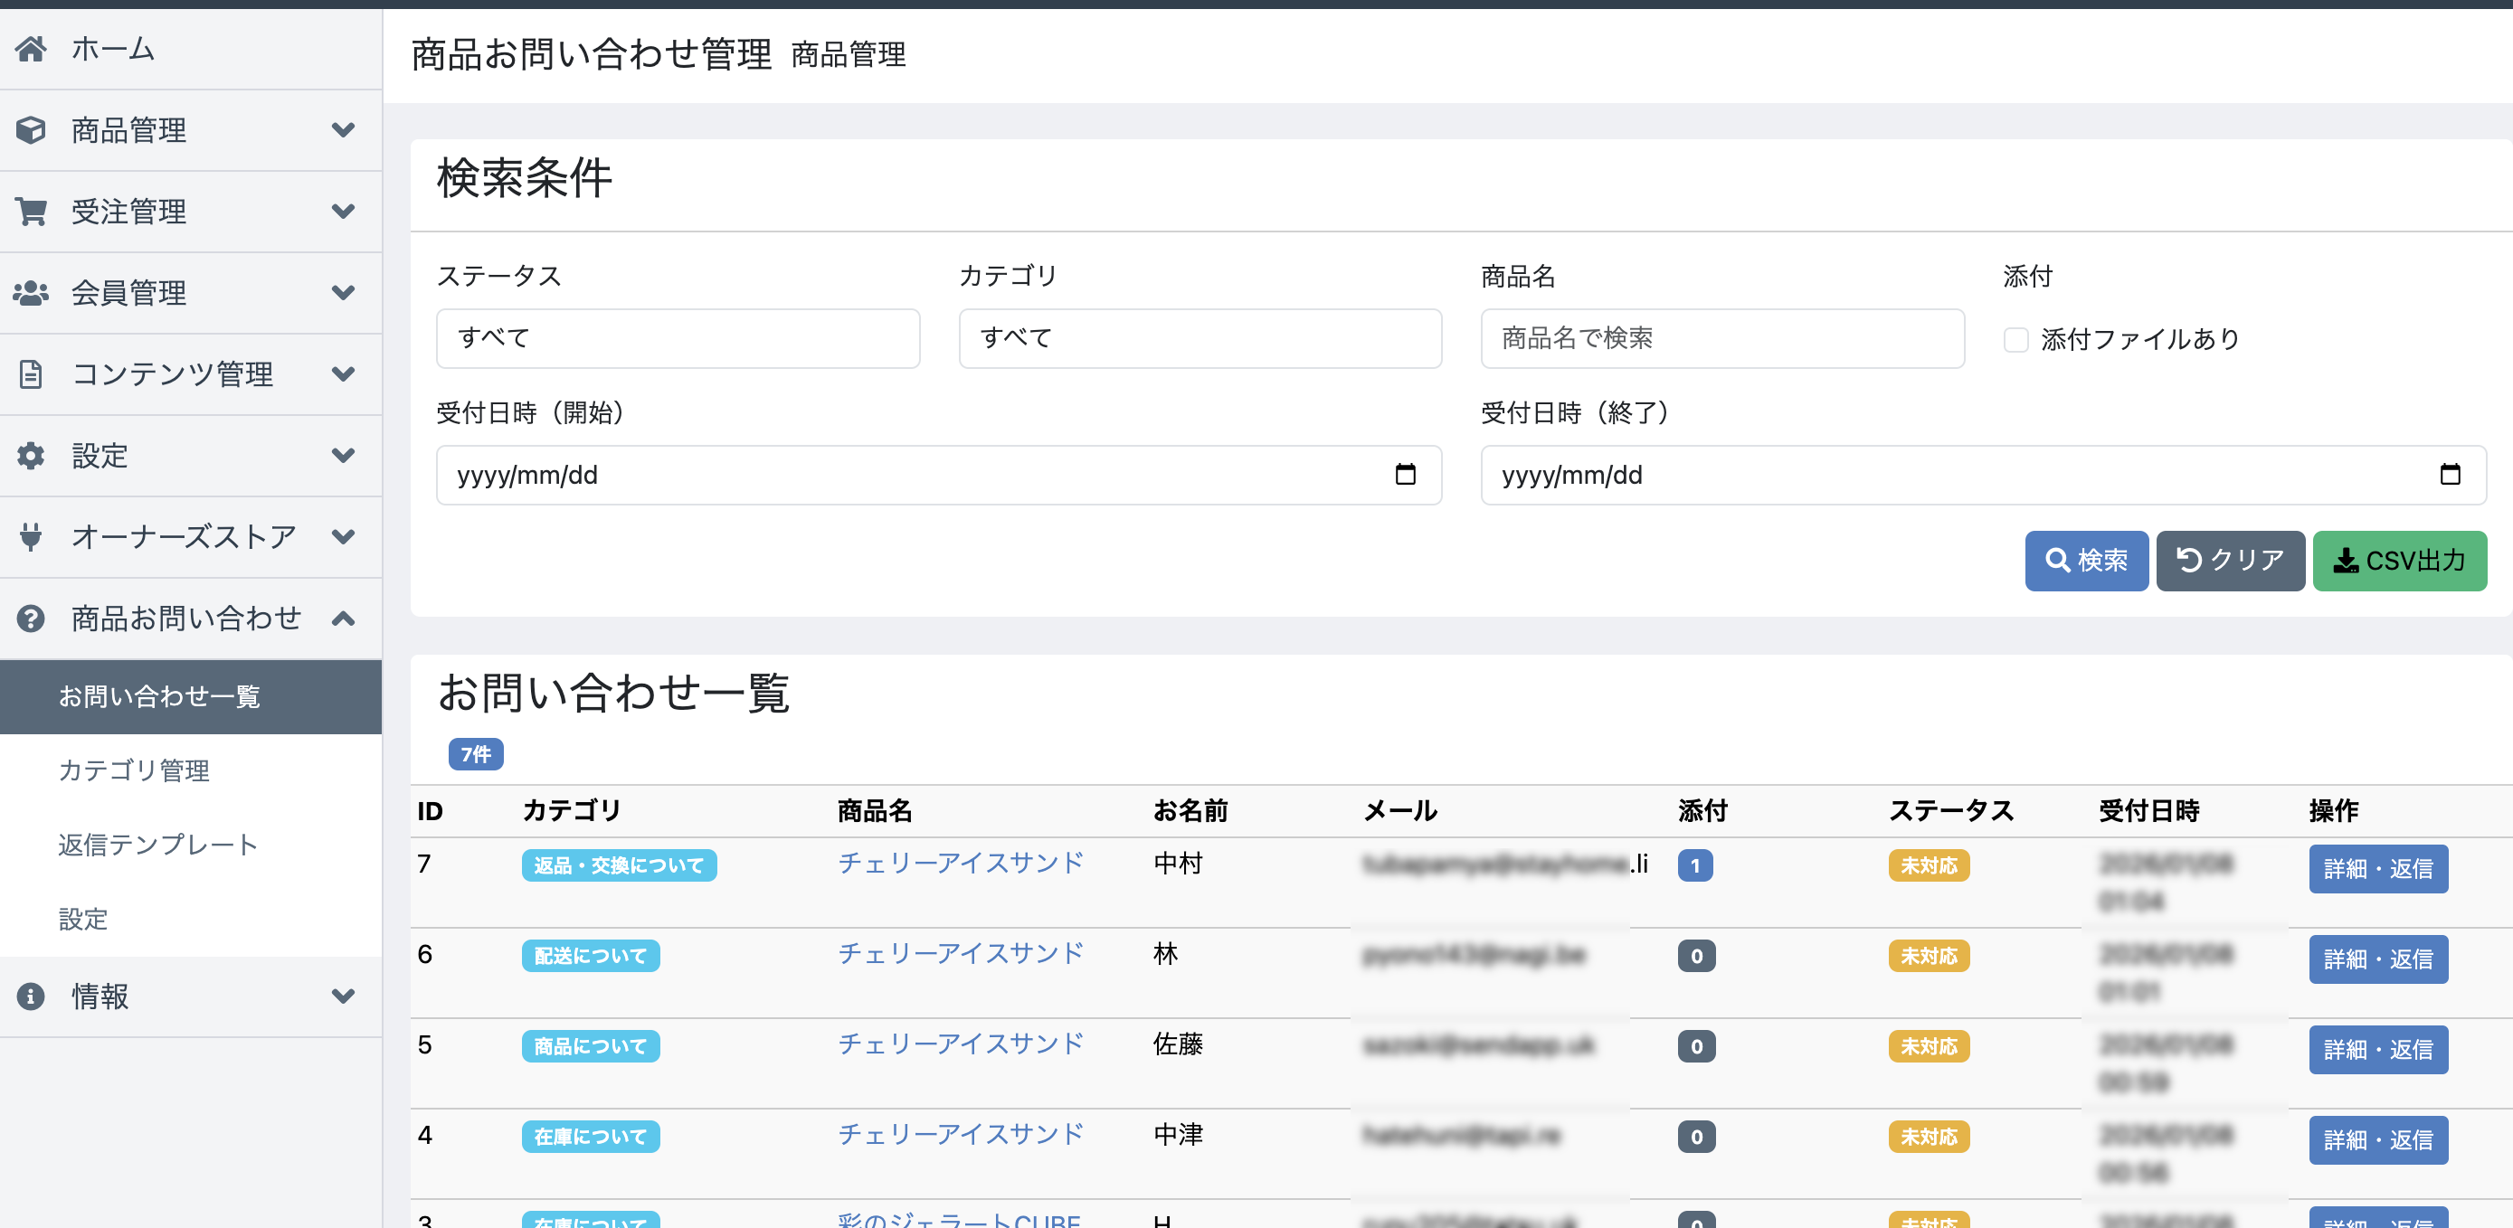Click attachment count badge 0 in row 5
Image resolution: width=2513 pixels, height=1228 pixels.
click(1696, 1046)
